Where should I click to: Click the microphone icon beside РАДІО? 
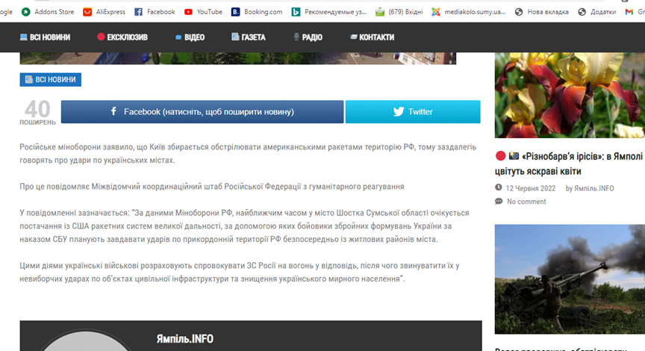coord(296,37)
